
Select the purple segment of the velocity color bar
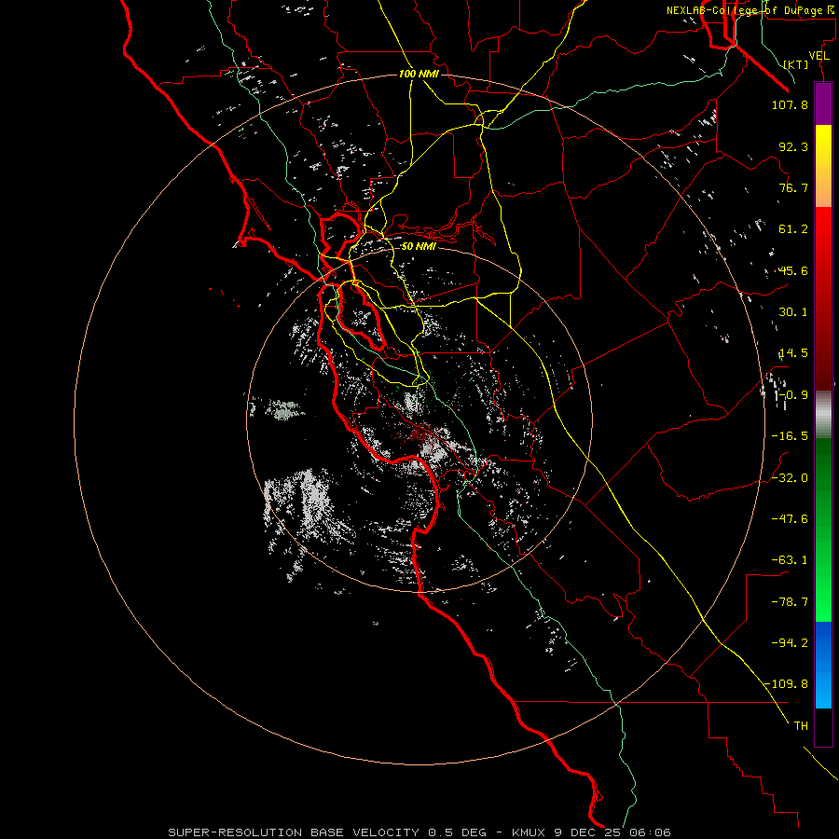click(x=823, y=104)
